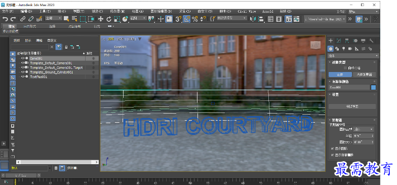Screen dimensions: 397x185
Task: Toggle Window/Crossing selection icon
Action: 91,19
